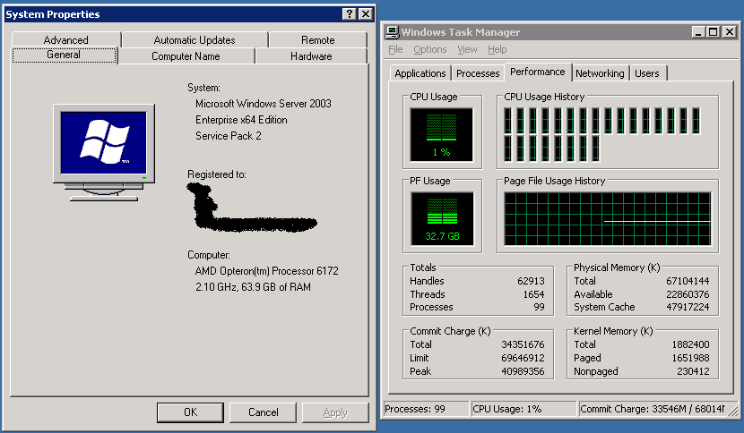Maximize the Windows Task Manager window
The height and width of the screenshot is (433, 744).
pos(714,31)
